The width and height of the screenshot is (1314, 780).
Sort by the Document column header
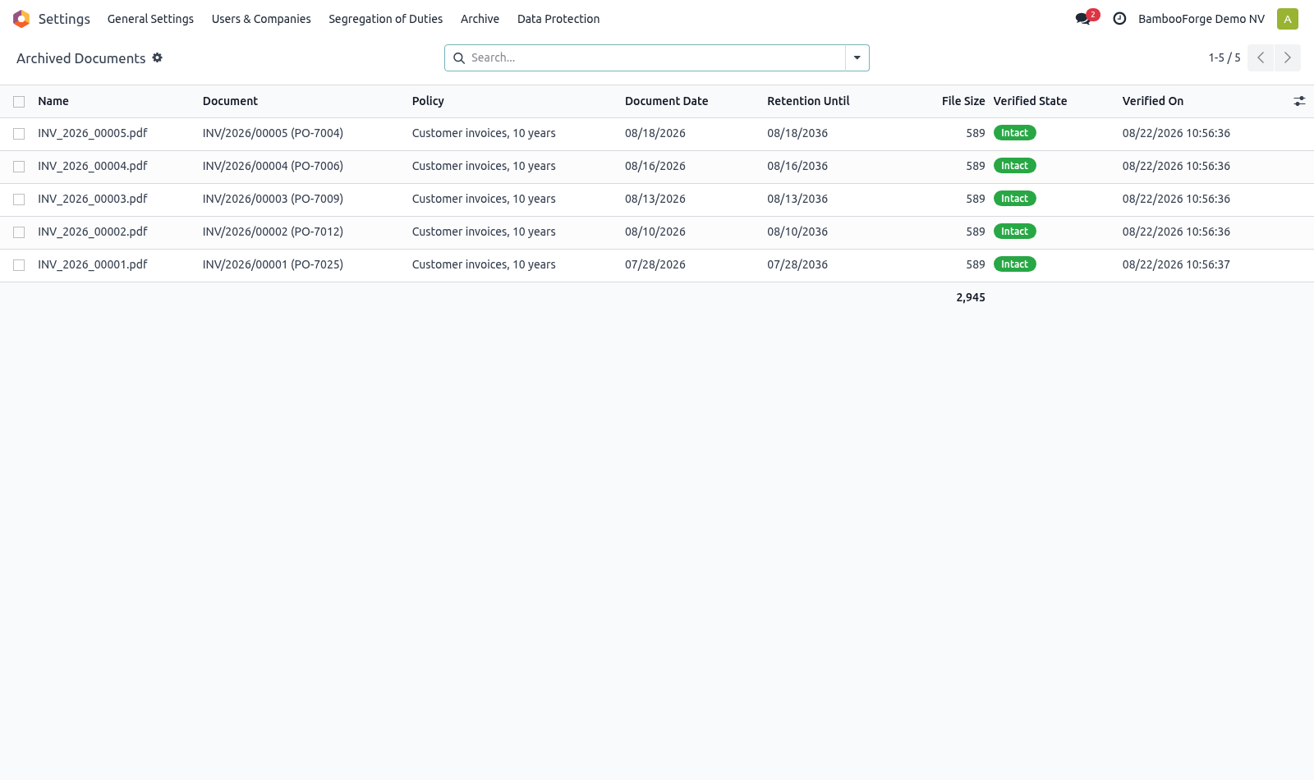pyautogui.click(x=230, y=101)
